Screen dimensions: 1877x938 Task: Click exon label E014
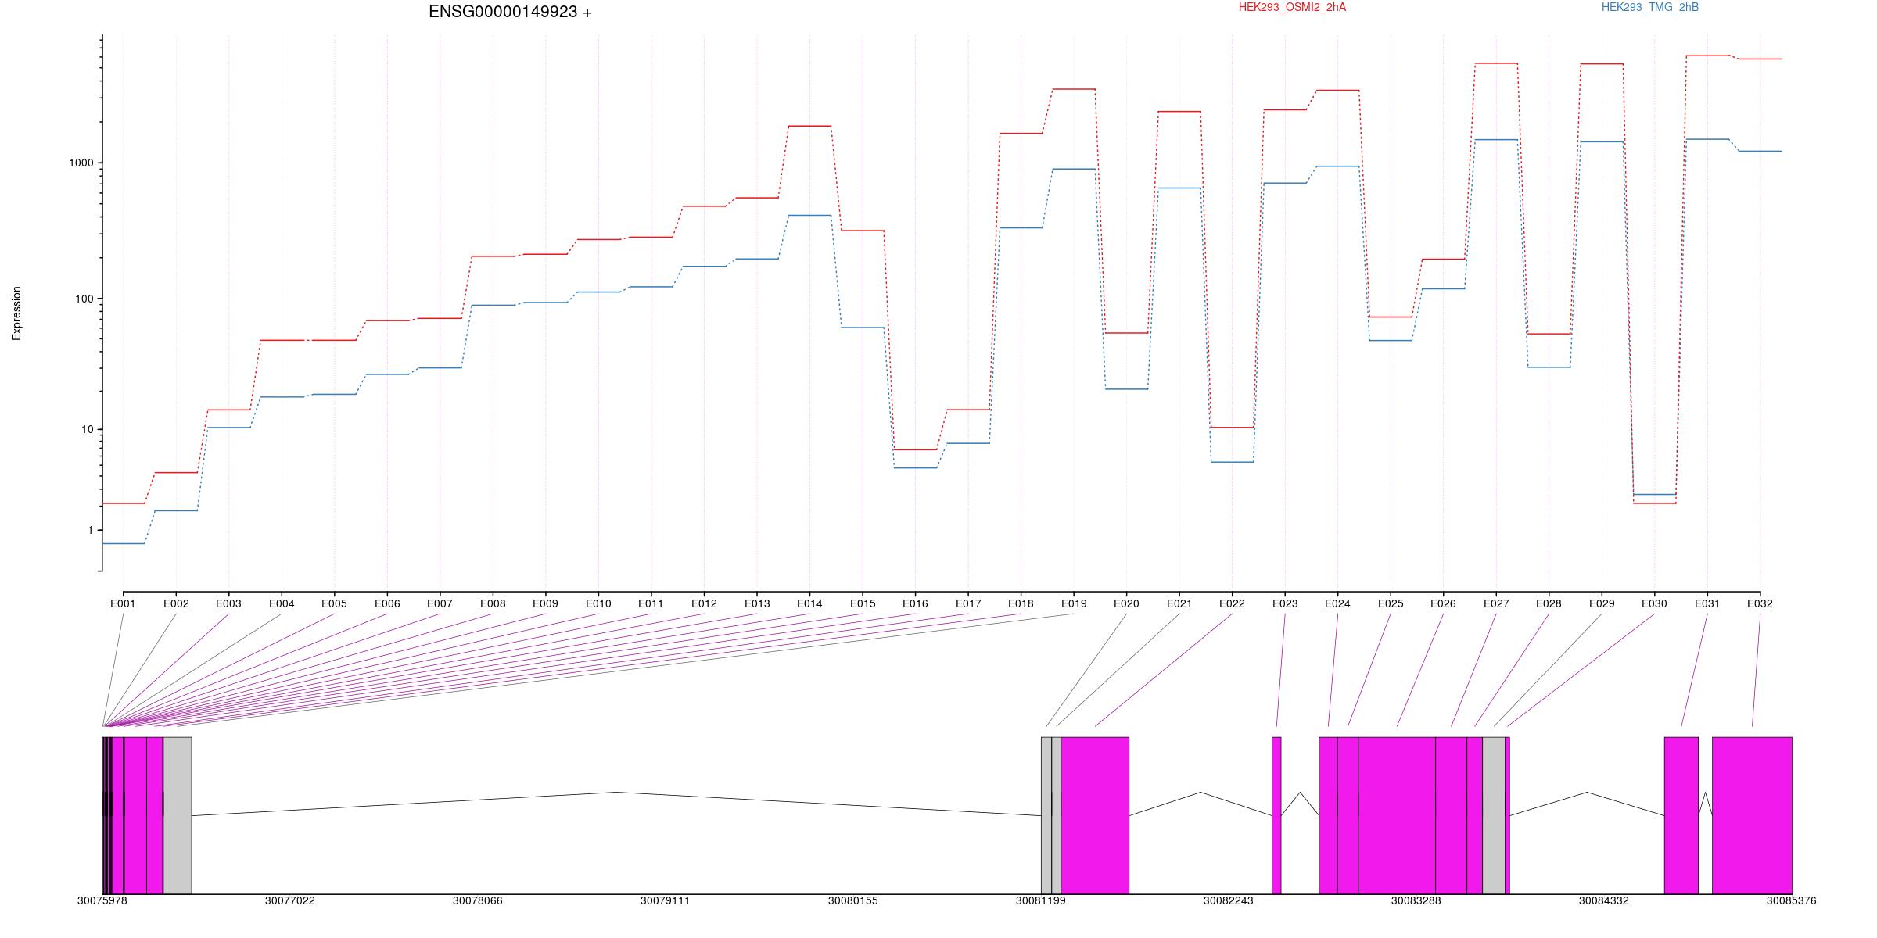click(809, 603)
